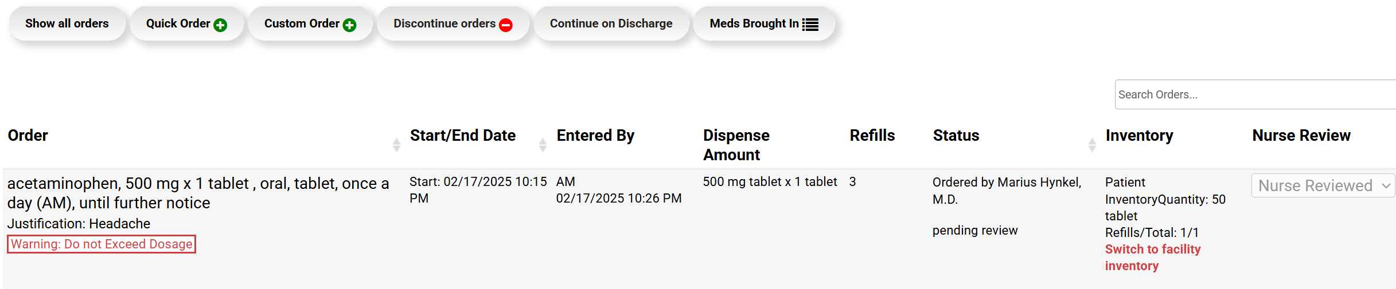
Task: Click the Start/End Date column header
Action: click(x=462, y=136)
